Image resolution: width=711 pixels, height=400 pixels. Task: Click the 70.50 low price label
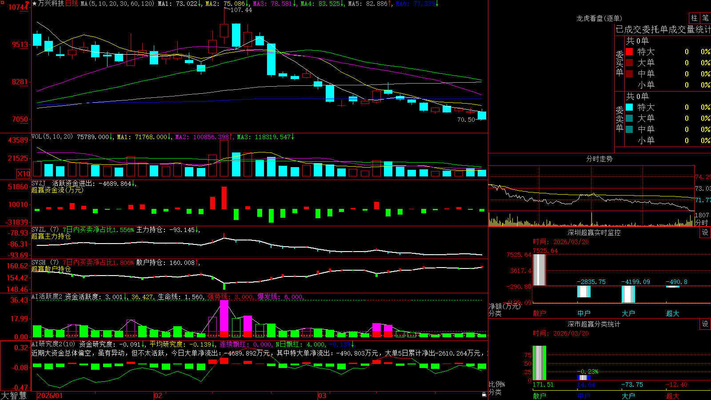466,120
